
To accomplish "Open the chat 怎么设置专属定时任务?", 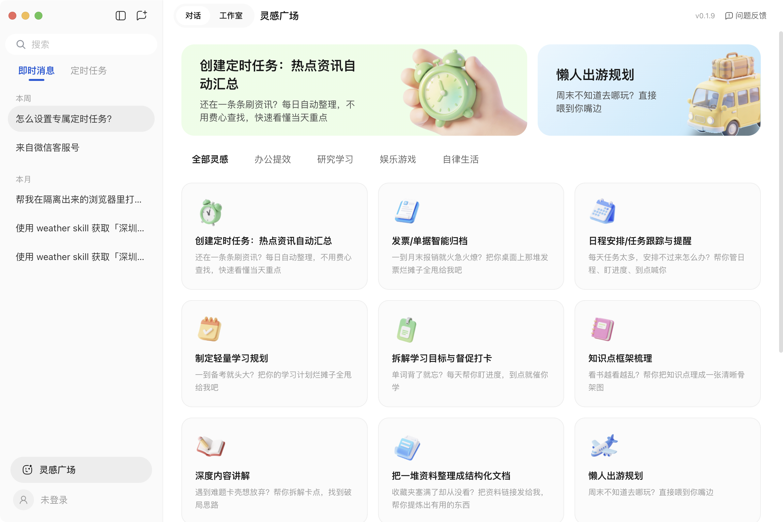I will tap(81, 118).
